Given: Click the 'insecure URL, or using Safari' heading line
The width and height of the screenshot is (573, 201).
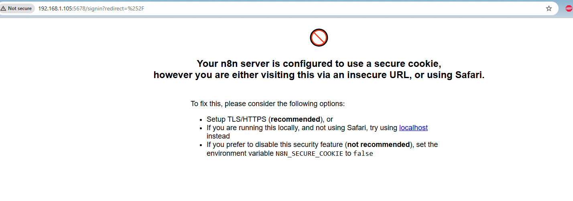Looking at the screenshot, I should [x=319, y=75].
